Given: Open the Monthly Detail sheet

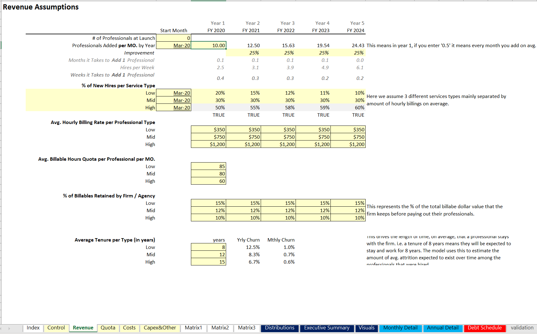Looking at the screenshot, I should [x=400, y=328].
